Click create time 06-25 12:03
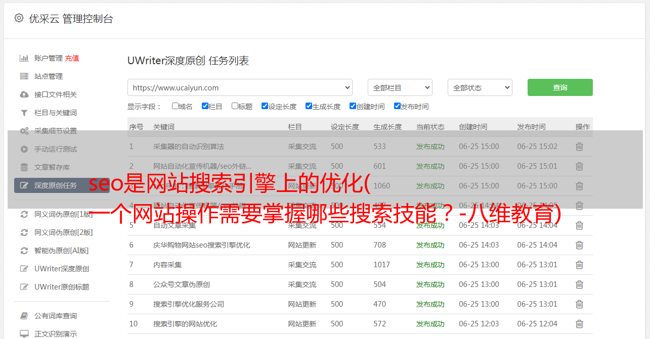This screenshot has width=650, height=339. (x=479, y=324)
